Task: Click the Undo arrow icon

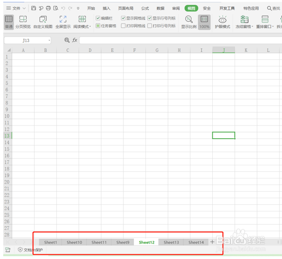Action: [x=63, y=8]
